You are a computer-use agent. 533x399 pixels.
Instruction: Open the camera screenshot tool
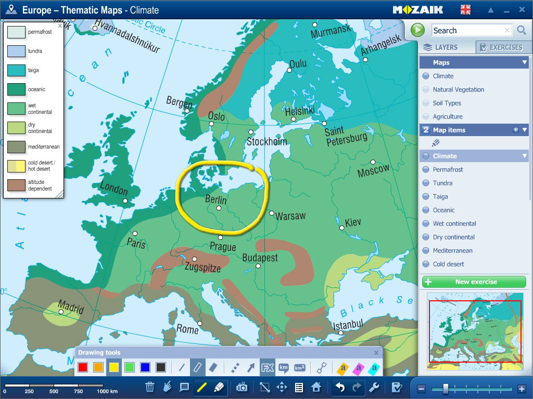tap(242, 387)
